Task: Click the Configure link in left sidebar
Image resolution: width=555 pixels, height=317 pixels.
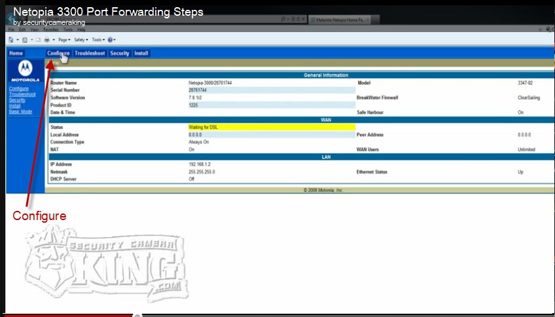Action: [x=19, y=88]
